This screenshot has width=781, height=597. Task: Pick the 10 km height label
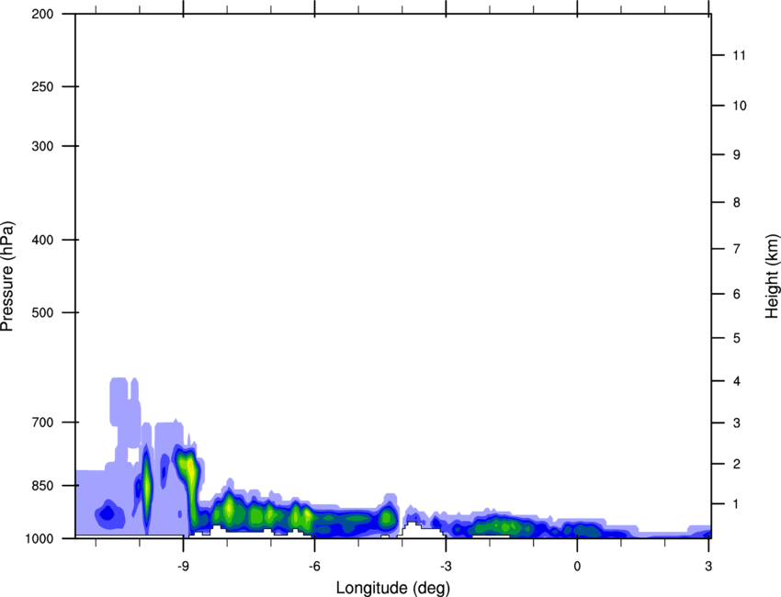[739, 106]
